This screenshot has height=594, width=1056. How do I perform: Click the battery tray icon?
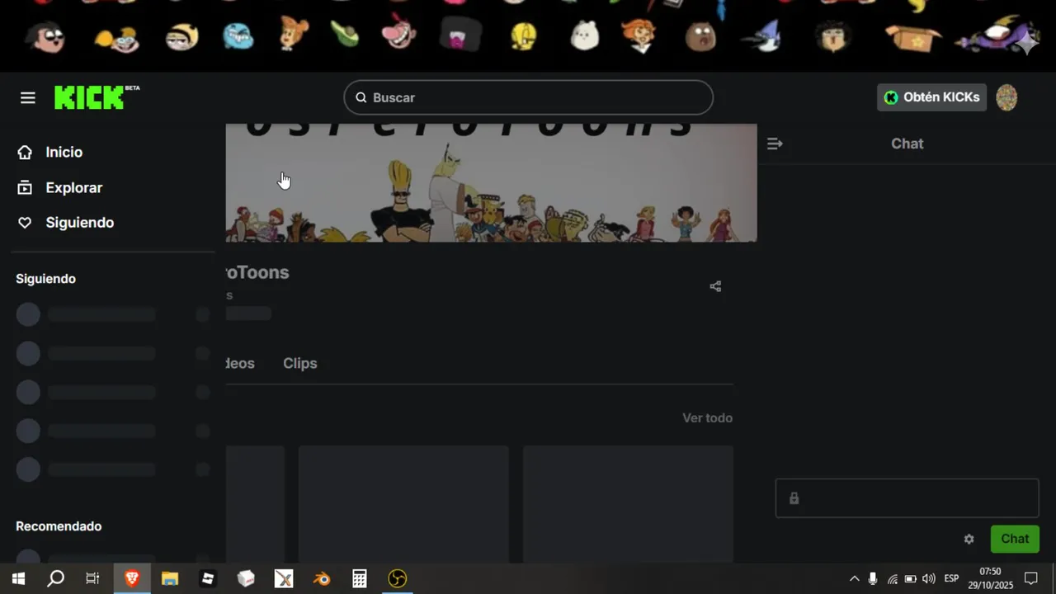coord(911,578)
